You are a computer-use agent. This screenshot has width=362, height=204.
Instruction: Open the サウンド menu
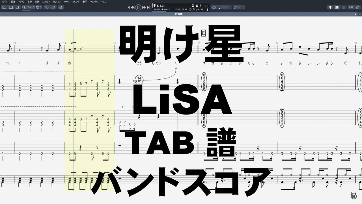[76, 2]
